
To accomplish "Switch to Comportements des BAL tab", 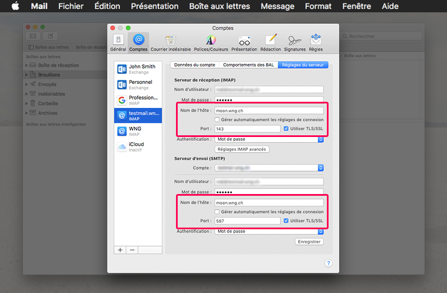I will coord(248,65).
